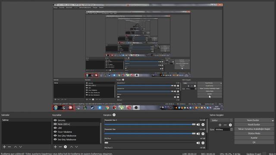This screenshot has width=276, height=155.
Task: Click the LIVE: 00:00:22 status text
Action: pyautogui.click(x=189, y=154)
